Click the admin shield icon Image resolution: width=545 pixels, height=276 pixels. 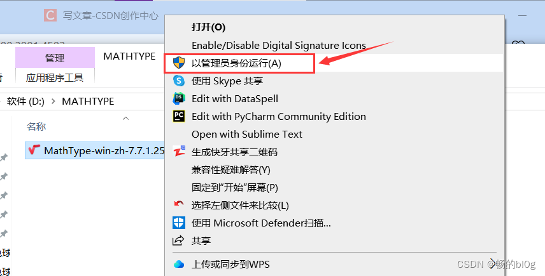pyautogui.click(x=179, y=63)
